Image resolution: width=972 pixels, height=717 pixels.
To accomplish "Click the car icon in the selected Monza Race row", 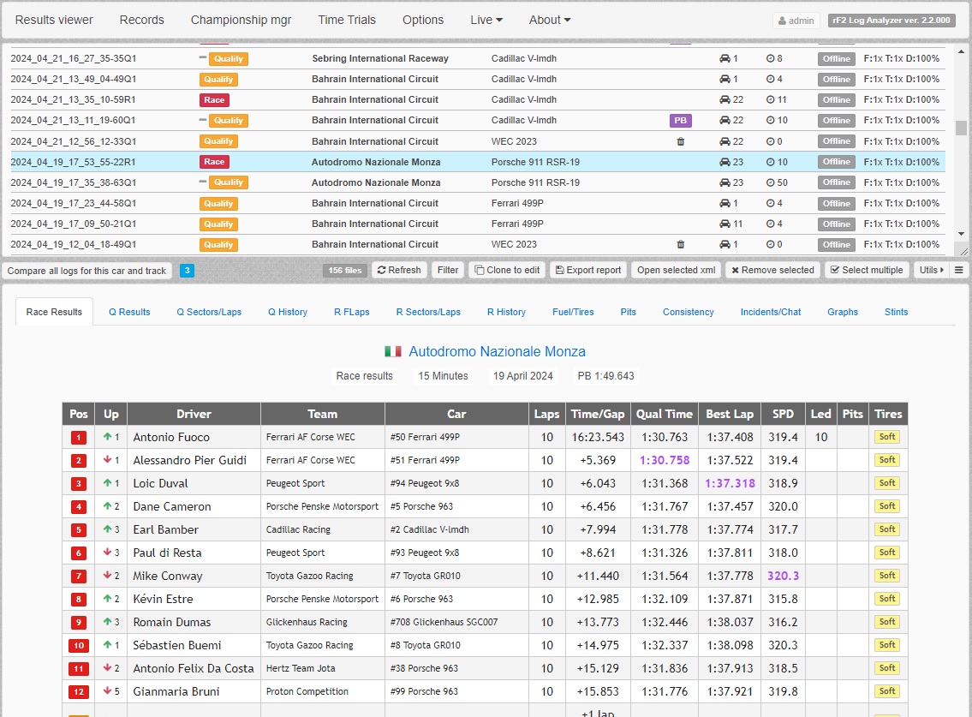I will [725, 162].
